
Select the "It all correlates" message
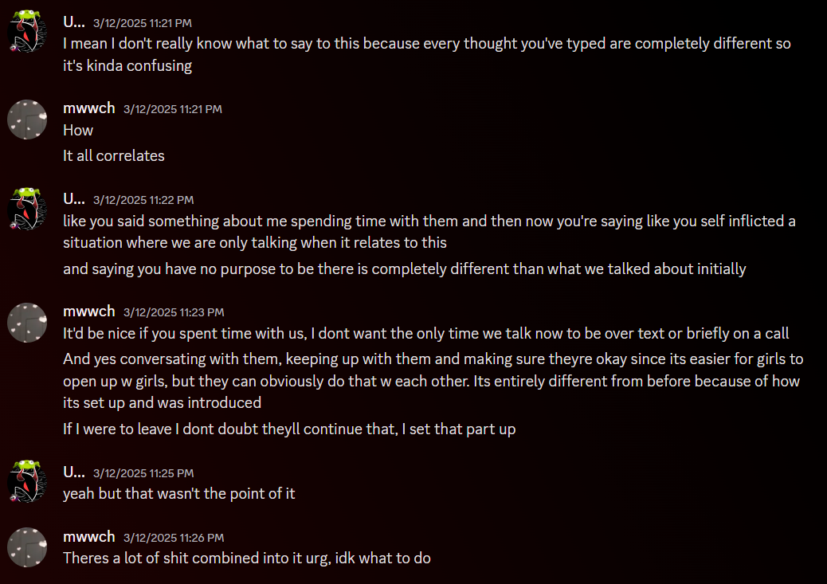(x=114, y=155)
